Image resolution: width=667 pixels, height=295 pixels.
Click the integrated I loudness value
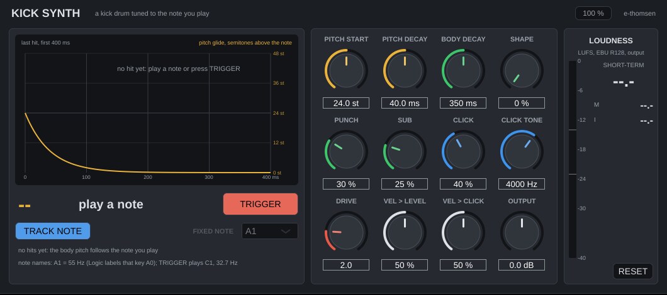pos(646,121)
